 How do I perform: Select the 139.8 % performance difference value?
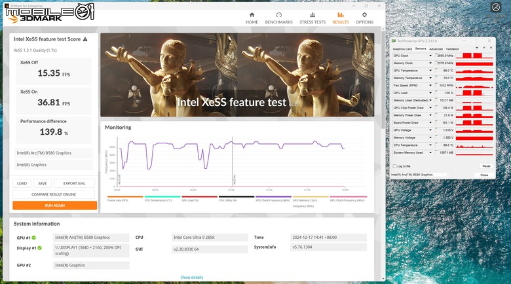click(54, 132)
